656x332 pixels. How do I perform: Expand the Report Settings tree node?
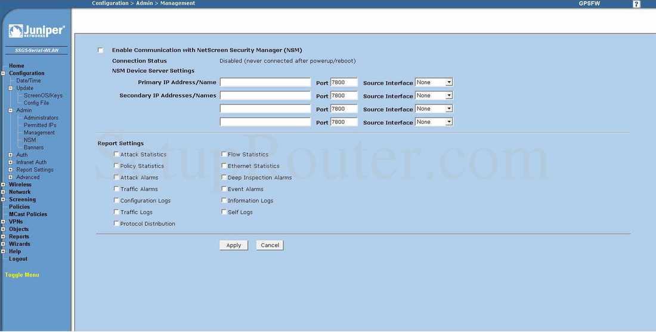point(11,170)
